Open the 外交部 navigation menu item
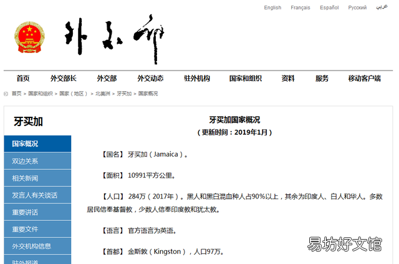The width and height of the screenshot is (399, 264). point(107,79)
